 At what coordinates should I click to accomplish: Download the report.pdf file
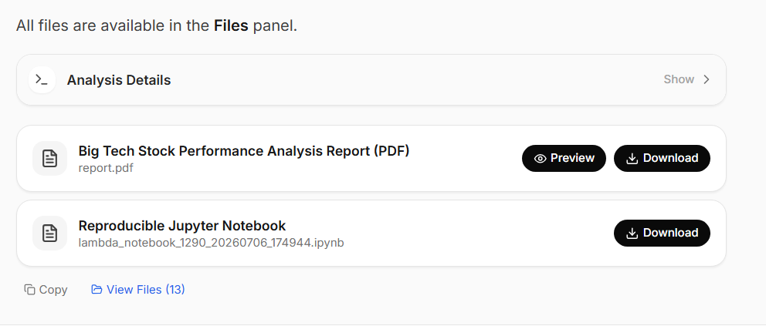coord(662,158)
